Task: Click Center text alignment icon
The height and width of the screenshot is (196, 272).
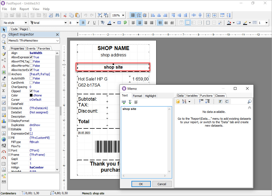Action: (139, 23)
